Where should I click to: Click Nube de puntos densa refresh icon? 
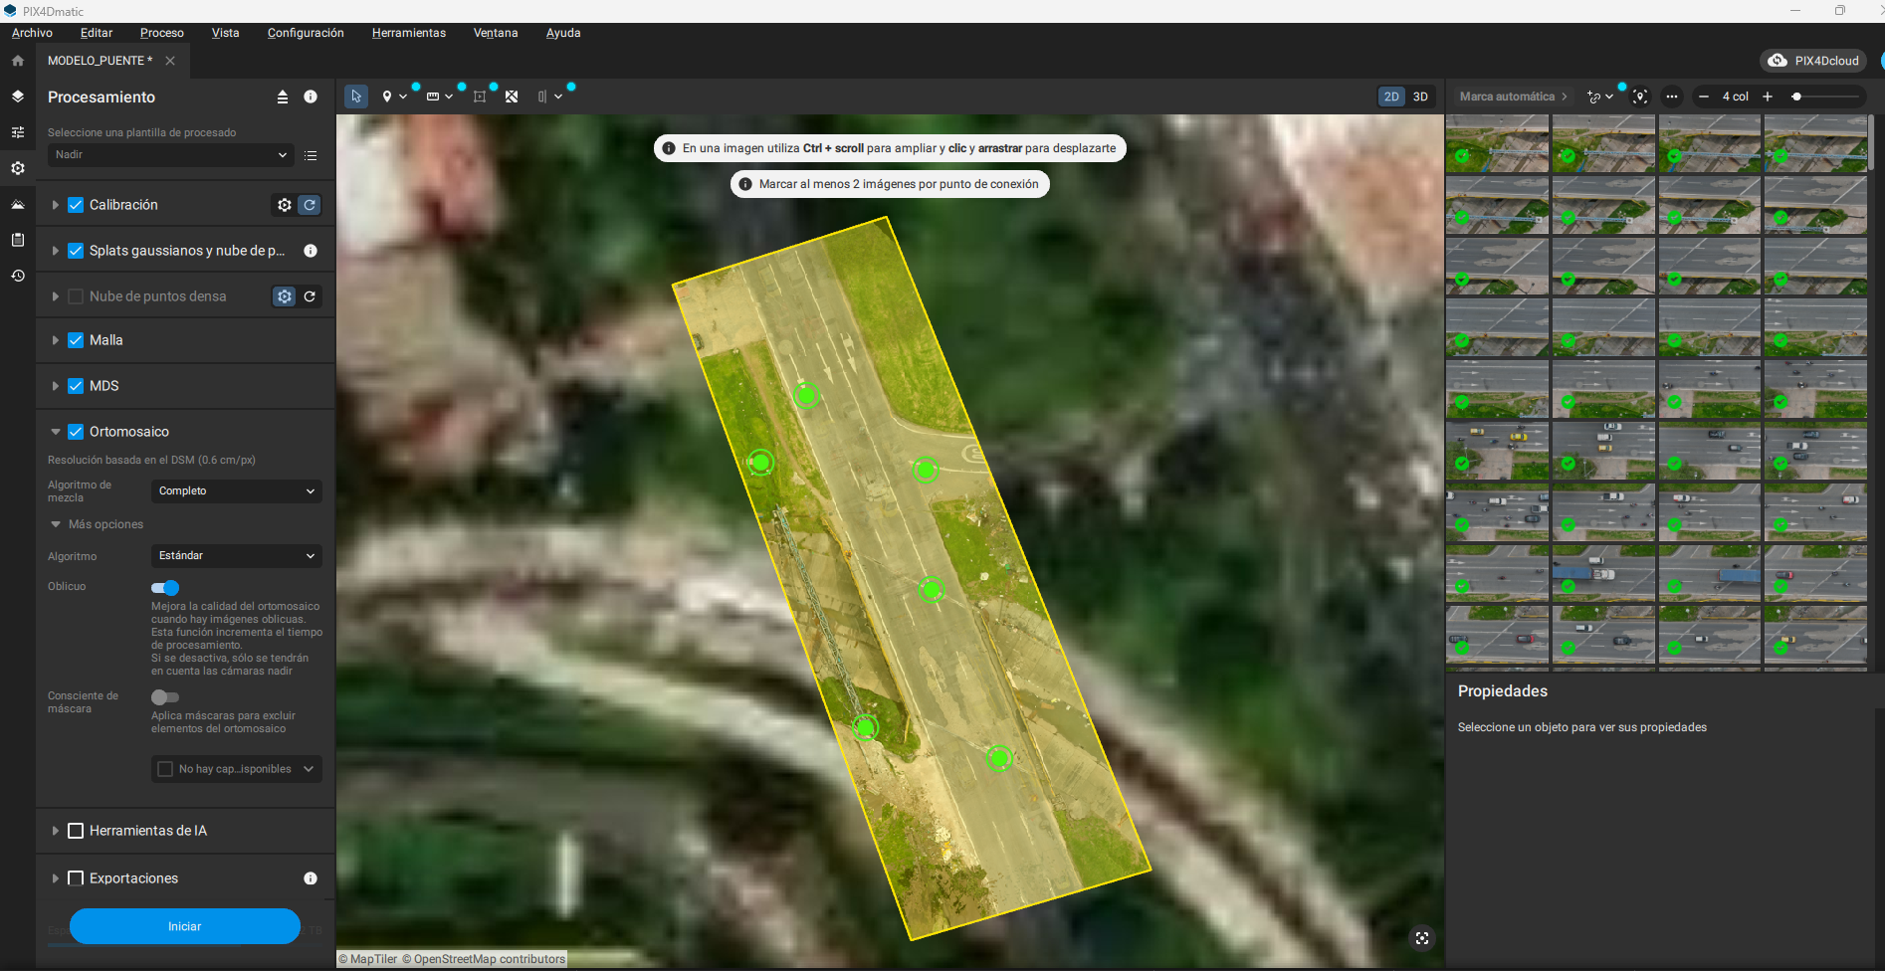[x=310, y=296]
